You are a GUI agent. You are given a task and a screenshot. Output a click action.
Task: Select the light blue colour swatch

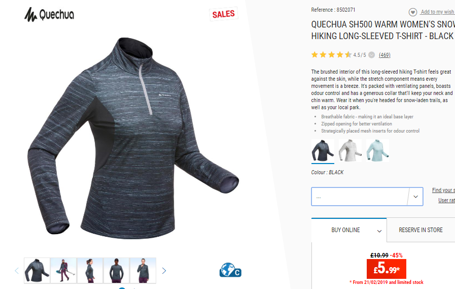click(377, 150)
